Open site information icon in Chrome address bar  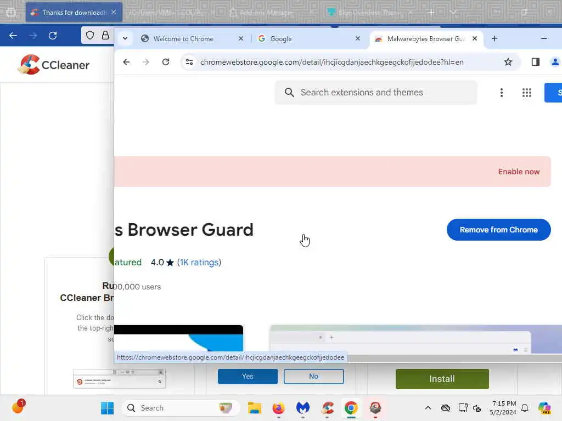tap(189, 62)
